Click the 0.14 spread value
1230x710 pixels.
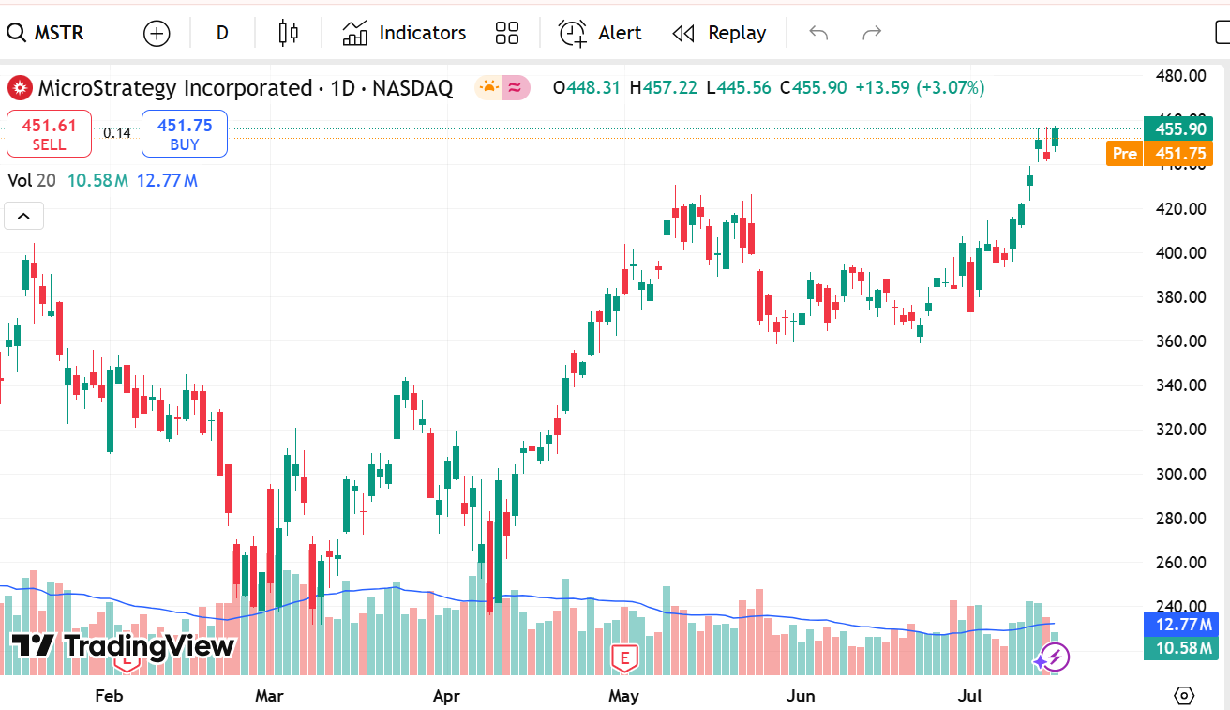[116, 133]
